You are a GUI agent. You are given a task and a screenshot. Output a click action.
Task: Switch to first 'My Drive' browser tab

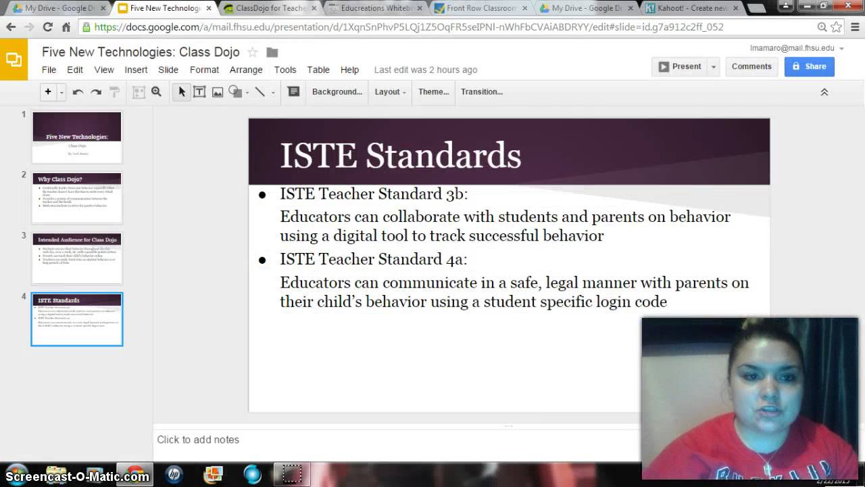point(59,8)
